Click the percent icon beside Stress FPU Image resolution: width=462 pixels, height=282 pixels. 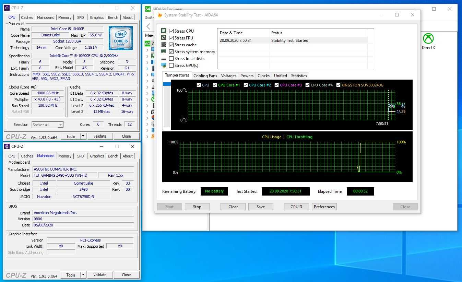click(164, 38)
